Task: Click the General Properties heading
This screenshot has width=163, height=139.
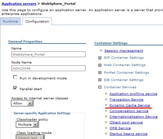Action: click(x=25, y=41)
